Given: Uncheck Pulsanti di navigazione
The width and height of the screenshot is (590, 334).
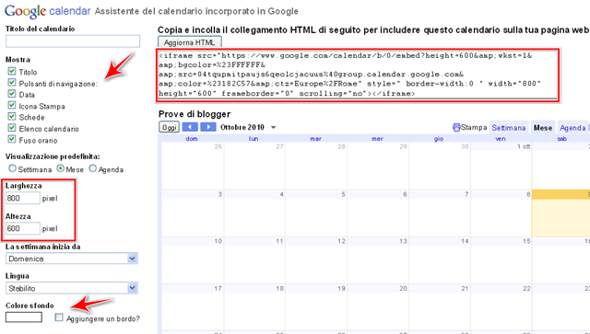Looking at the screenshot, I should point(12,82).
